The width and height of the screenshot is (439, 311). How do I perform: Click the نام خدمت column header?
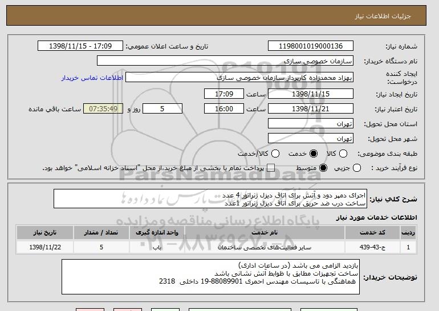click(265, 233)
